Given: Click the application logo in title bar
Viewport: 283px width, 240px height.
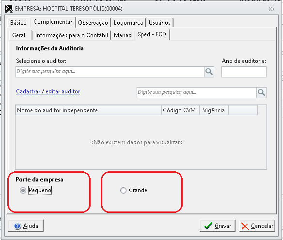Looking at the screenshot, I should click(9, 9).
